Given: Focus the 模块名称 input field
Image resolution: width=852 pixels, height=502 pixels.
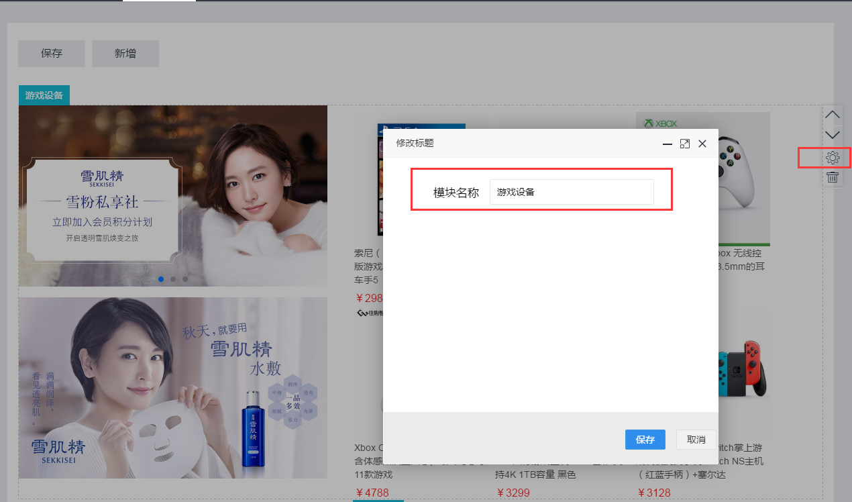Looking at the screenshot, I should [x=572, y=192].
